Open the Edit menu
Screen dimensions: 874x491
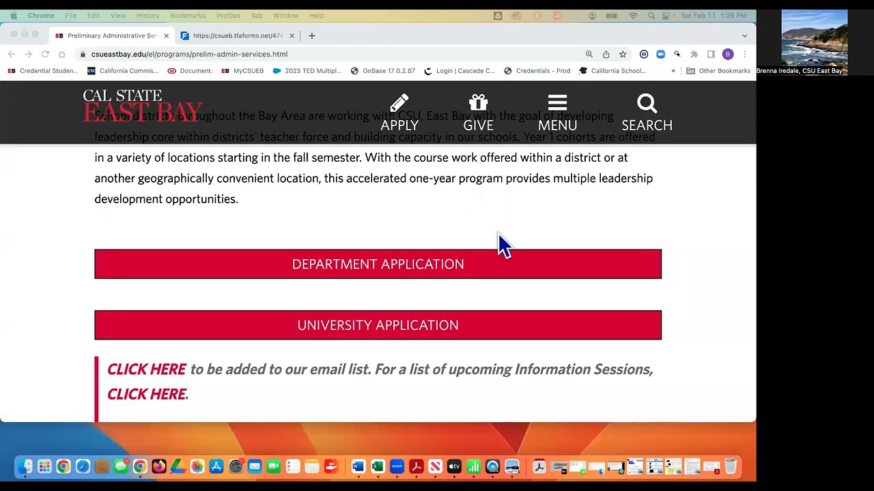point(94,16)
